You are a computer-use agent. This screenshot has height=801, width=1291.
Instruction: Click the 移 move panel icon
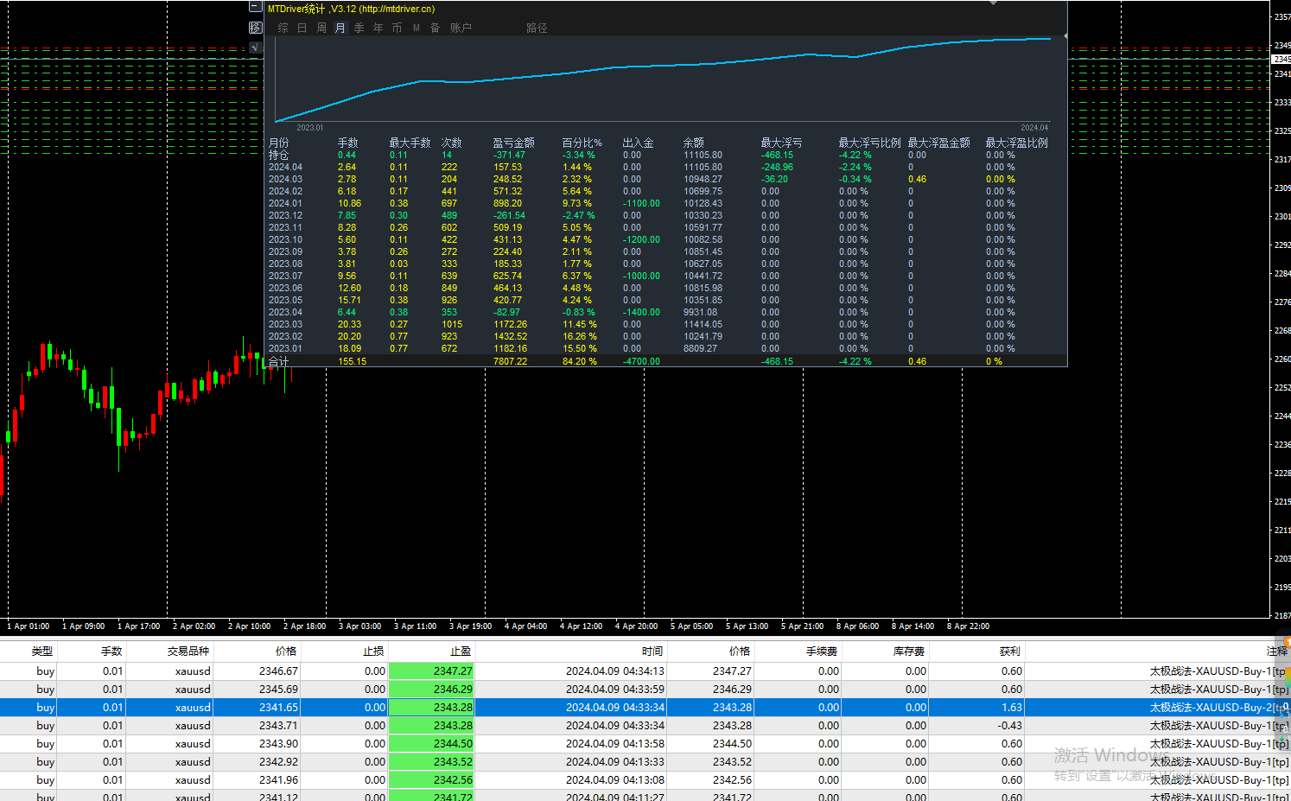[x=255, y=28]
